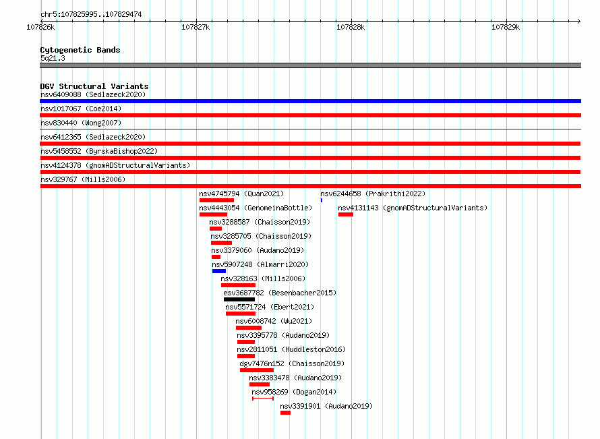The height and width of the screenshot is (439, 600).
Task: Click the 107827k ruler tick label
Action: tap(196, 27)
